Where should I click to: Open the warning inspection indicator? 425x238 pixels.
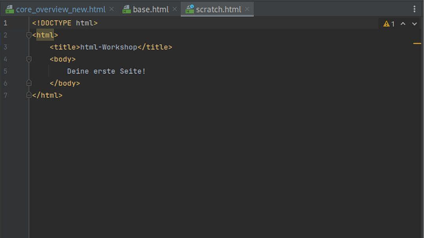pos(389,24)
